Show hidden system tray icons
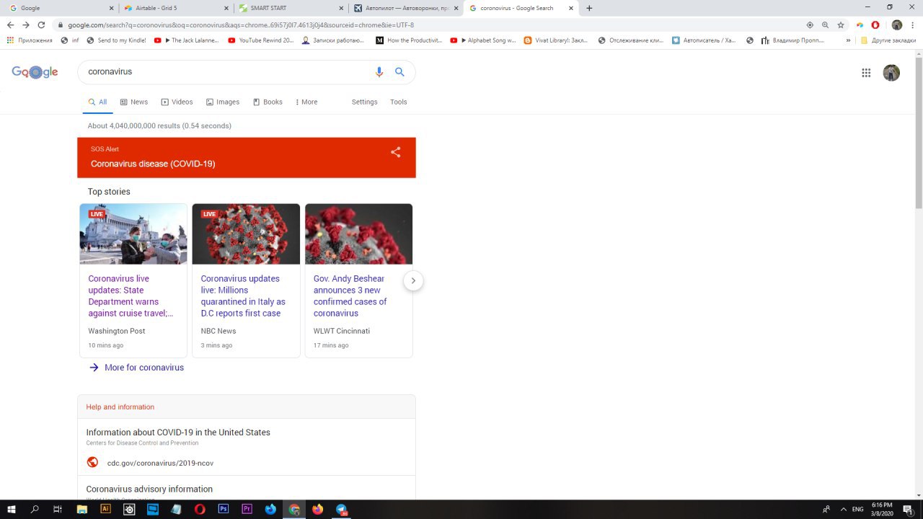Image resolution: width=923 pixels, height=519 pixels. tap(843, 510)
